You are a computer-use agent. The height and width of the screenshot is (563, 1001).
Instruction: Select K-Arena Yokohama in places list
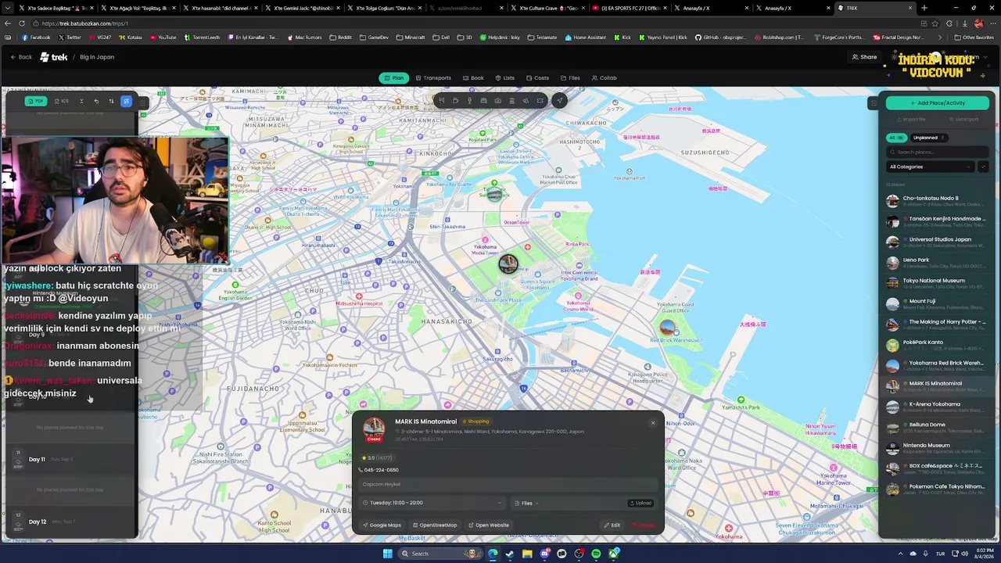coord(937,407)
